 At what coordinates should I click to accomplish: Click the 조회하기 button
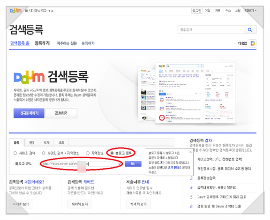[62, 113]
